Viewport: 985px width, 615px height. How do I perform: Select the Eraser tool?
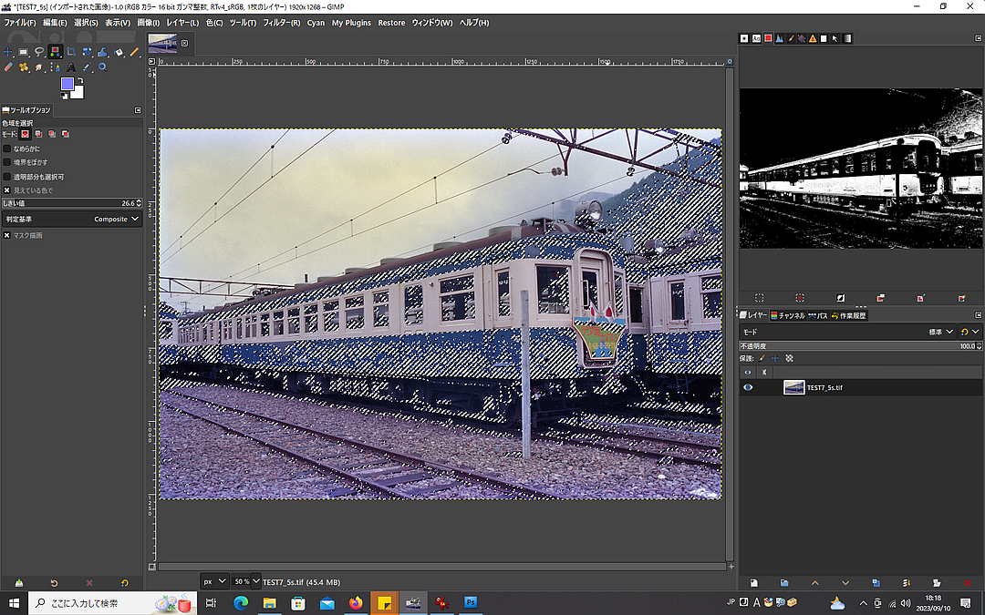pos(8,67)
